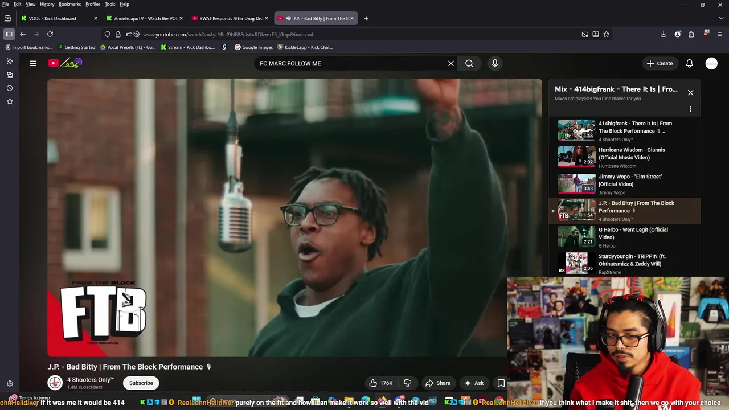Play Jimmy Wopo Elm Street video
The width and height of the screenshot is (729, 410).
(624, 184)
